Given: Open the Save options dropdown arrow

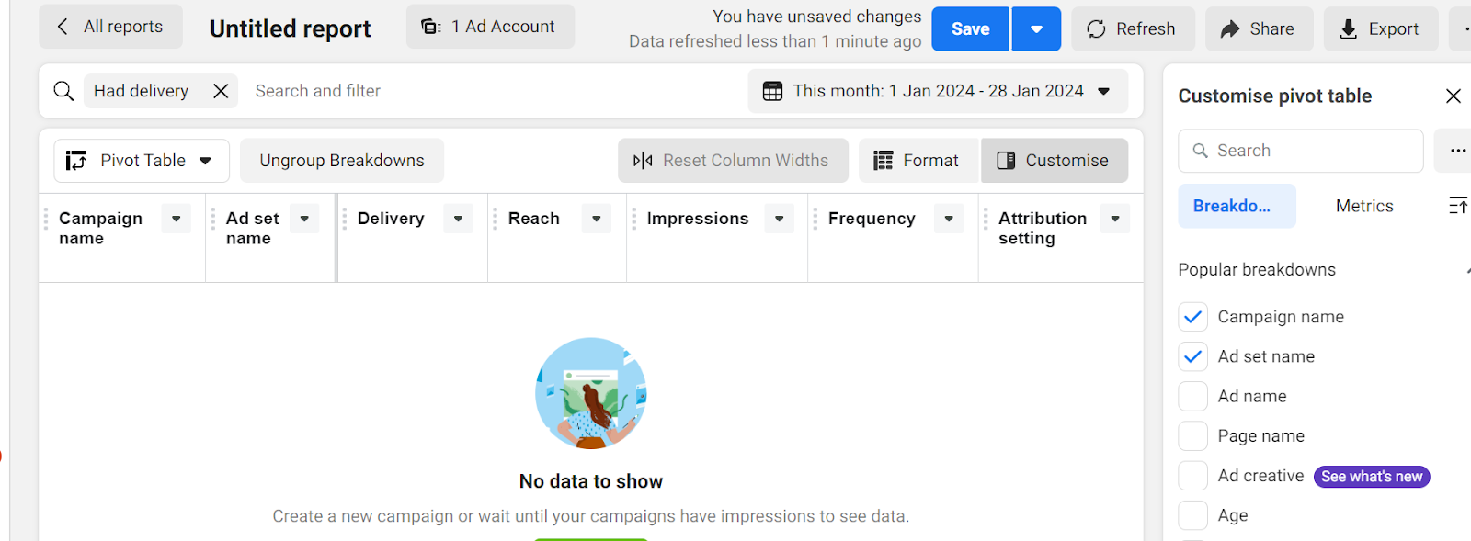Looking at the screenshot, I should pyautogui.click(x=1036, y=29).
